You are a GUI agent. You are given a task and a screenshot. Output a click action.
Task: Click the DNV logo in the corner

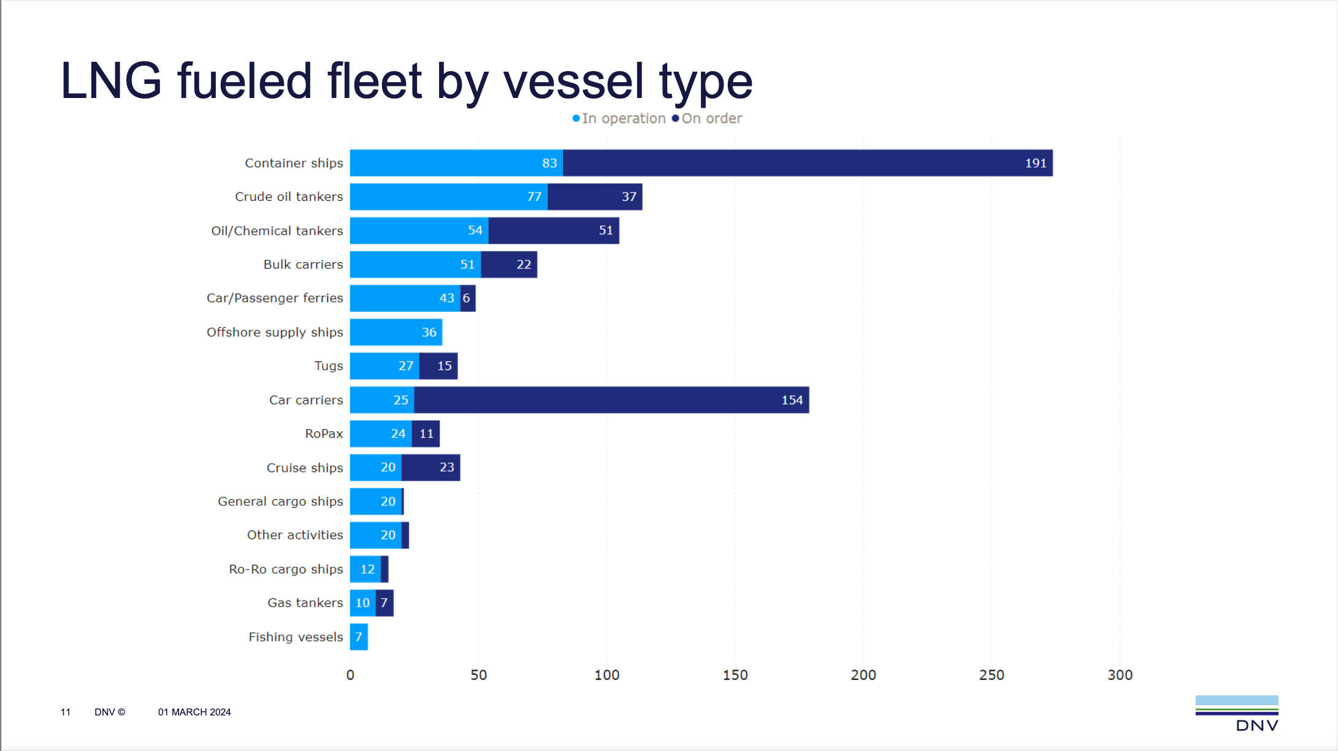(1237, 714)
